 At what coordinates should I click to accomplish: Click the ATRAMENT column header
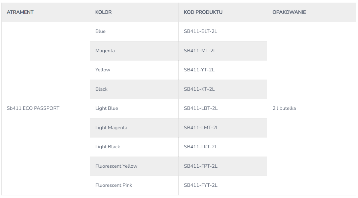point(20,12)
